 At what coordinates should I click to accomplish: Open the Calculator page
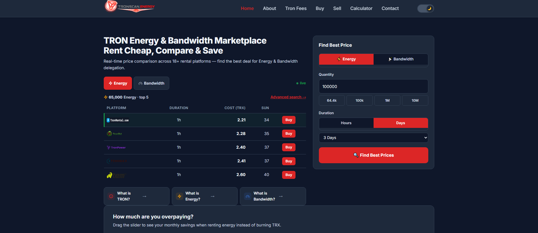[361, 9]
